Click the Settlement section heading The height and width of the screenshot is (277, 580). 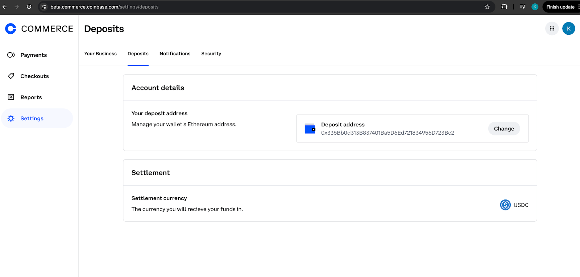click(150, 173)
